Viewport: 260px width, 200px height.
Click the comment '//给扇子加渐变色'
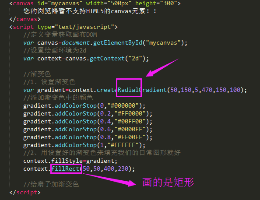(x=51, y=184)
